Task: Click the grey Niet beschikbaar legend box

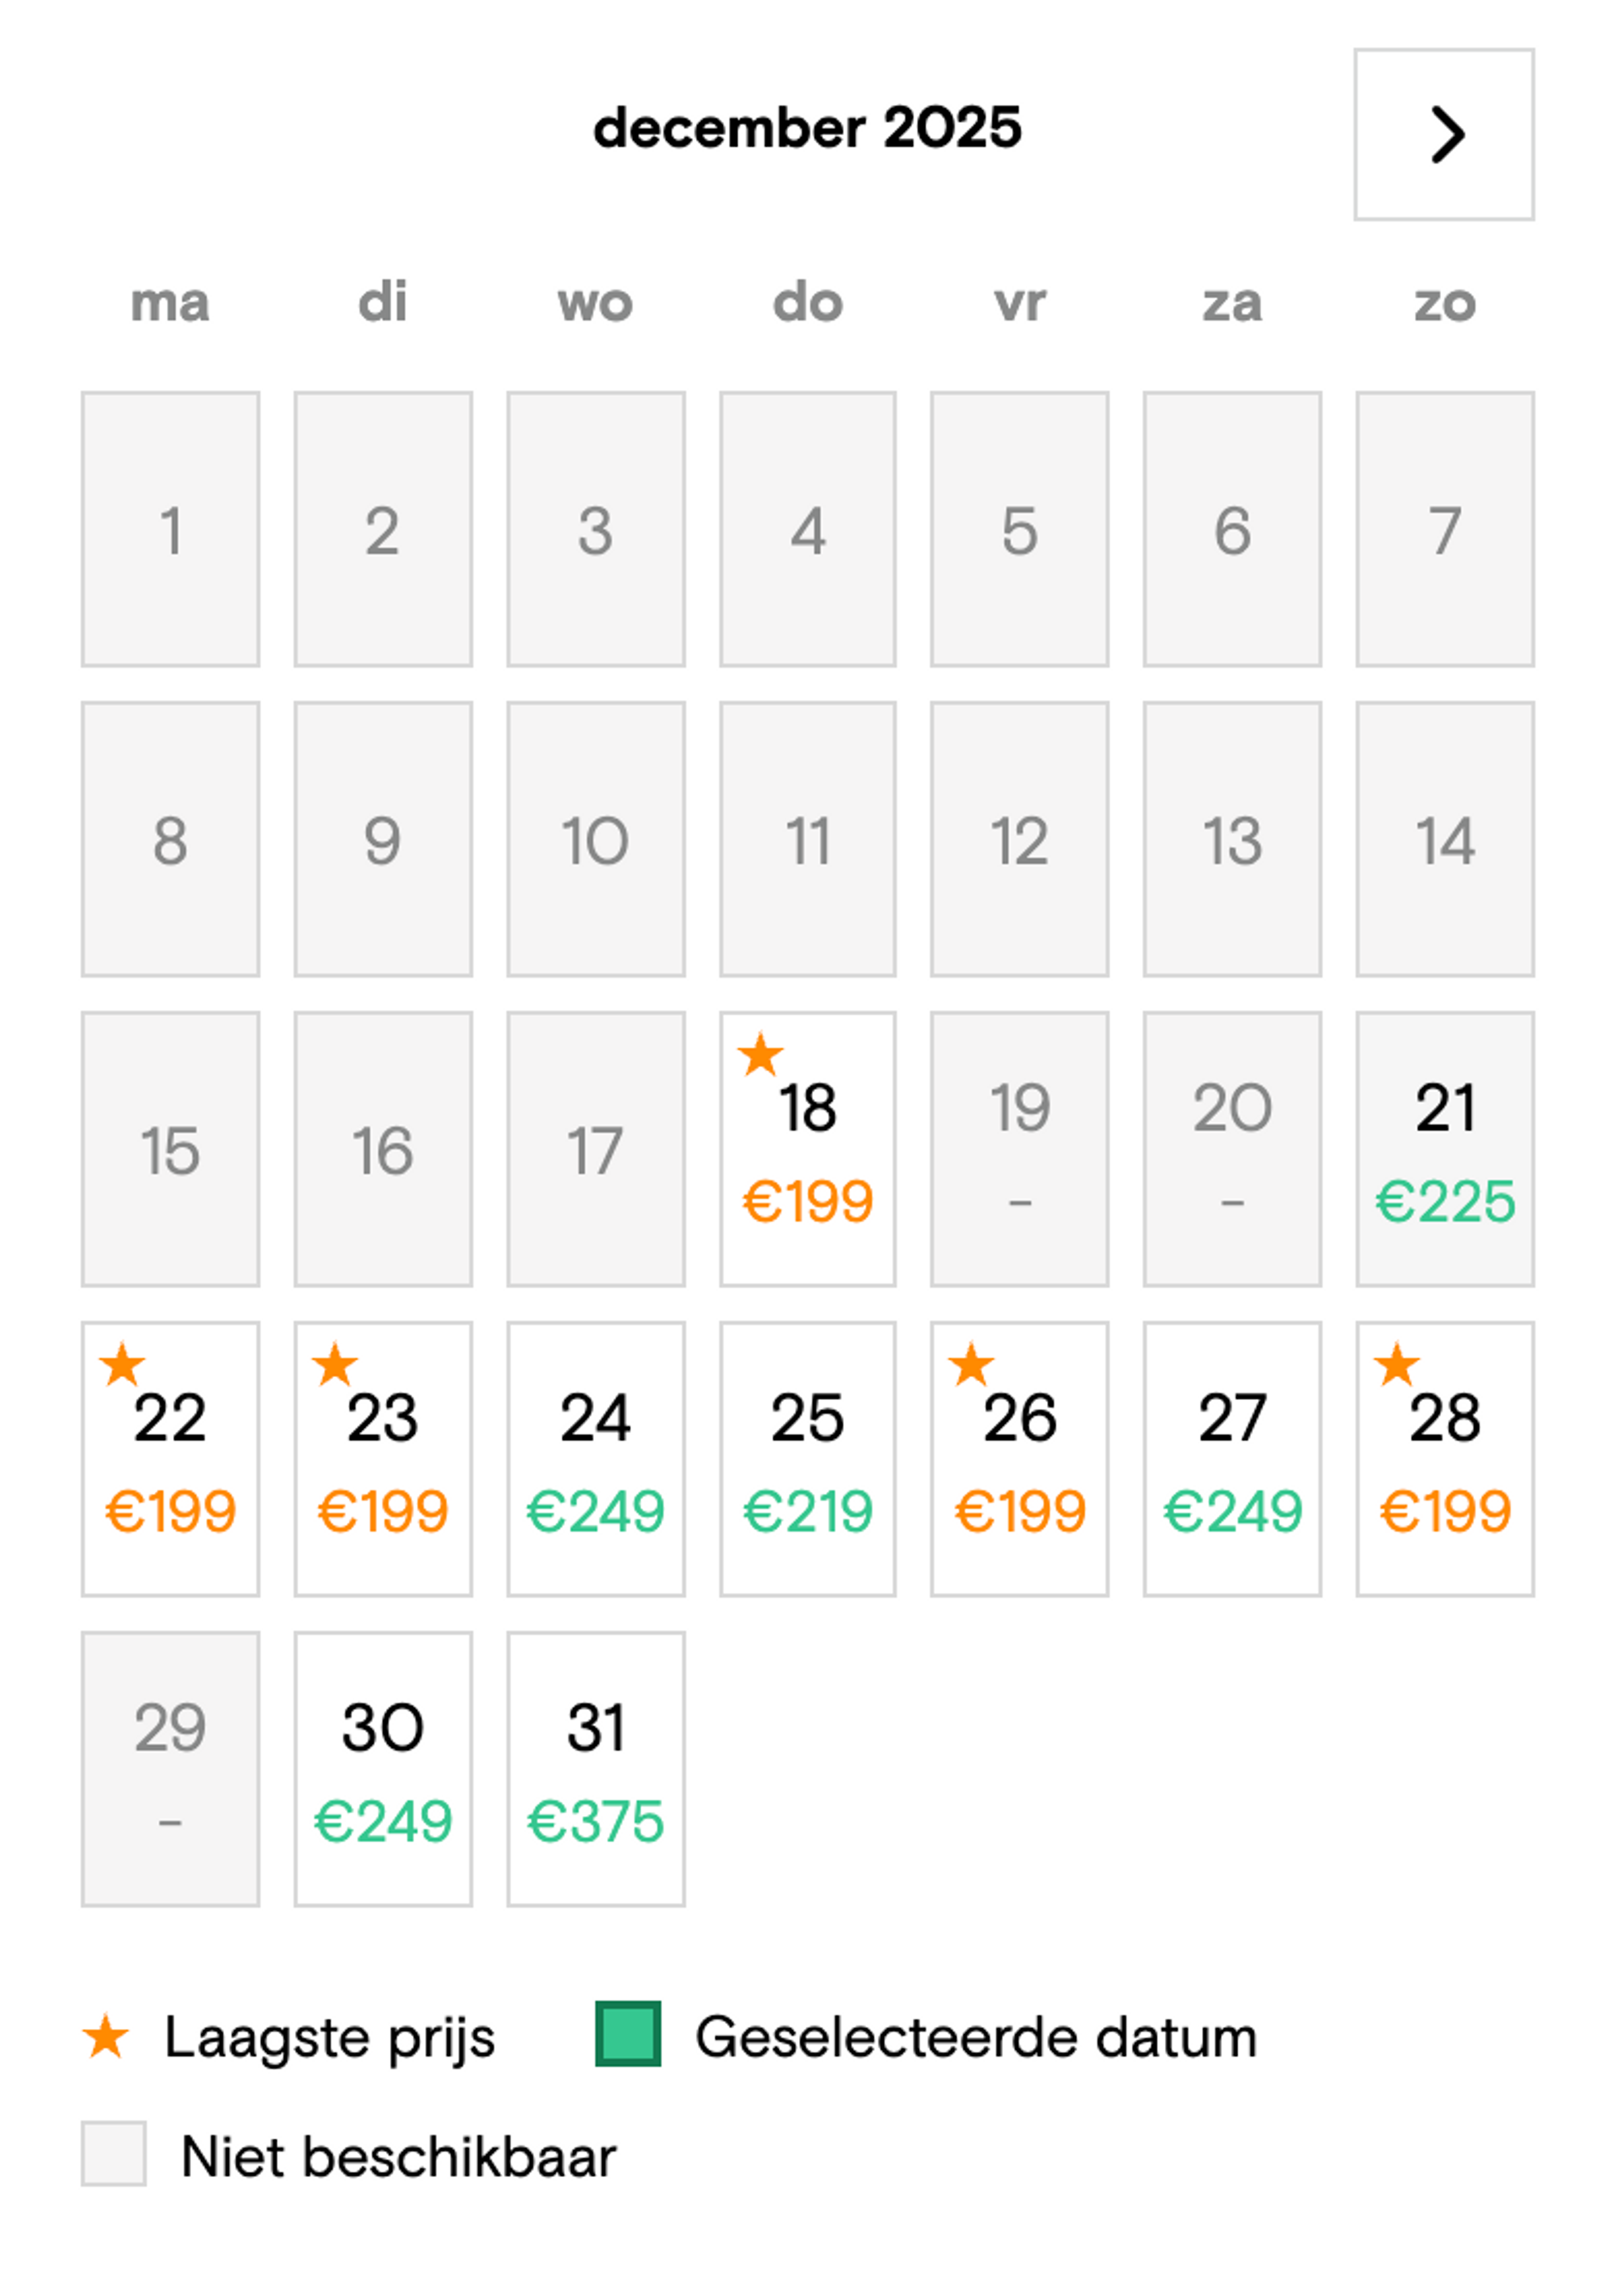Action: coord(113,2153)
